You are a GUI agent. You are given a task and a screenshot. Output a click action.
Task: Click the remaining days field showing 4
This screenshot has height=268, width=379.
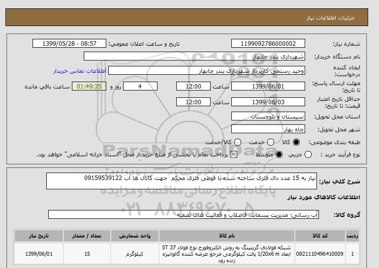[x=140, y=86]
